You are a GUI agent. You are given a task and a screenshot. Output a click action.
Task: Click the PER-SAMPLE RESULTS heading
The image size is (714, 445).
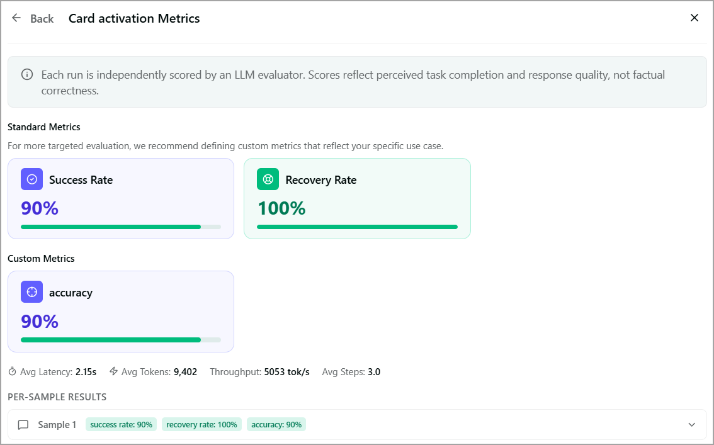coord(57,397)
